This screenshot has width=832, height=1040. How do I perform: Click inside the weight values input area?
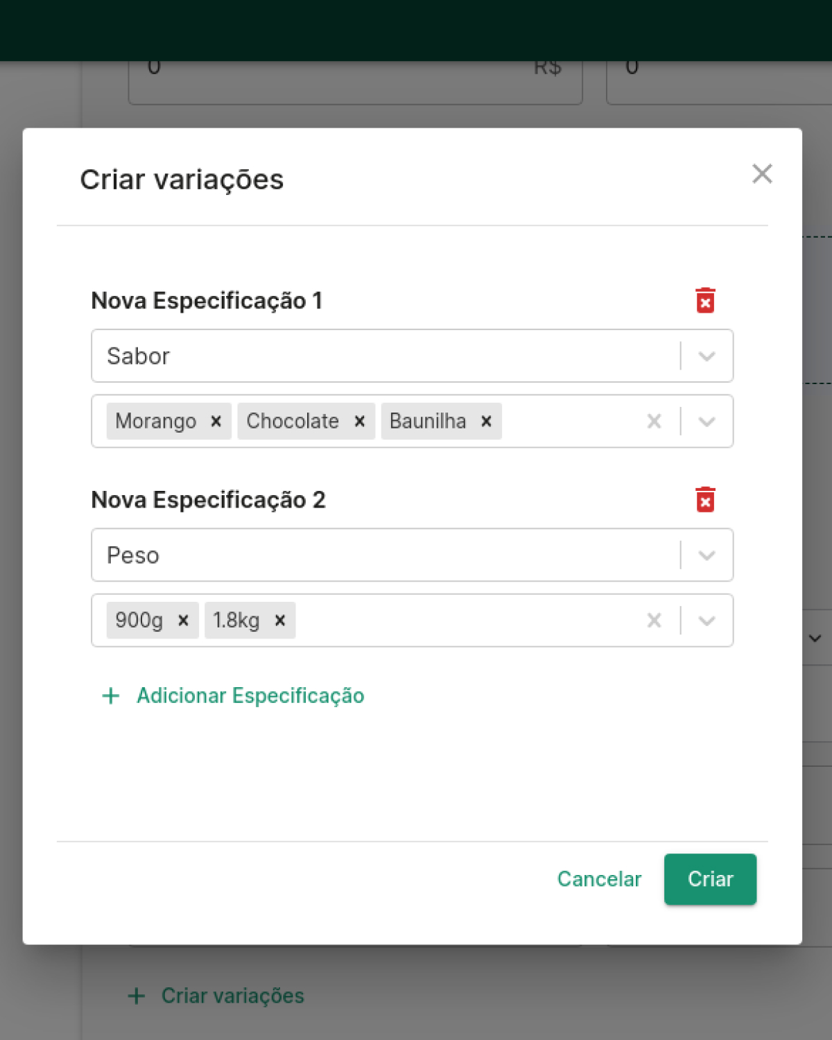coord(465,620)
